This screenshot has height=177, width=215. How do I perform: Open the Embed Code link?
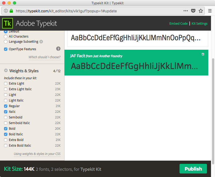178,24
